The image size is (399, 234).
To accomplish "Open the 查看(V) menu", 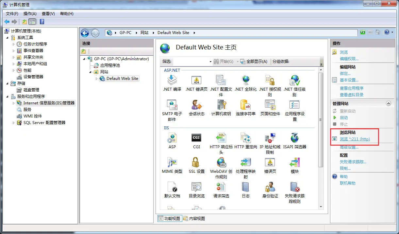I will click(x=48, y=14).
